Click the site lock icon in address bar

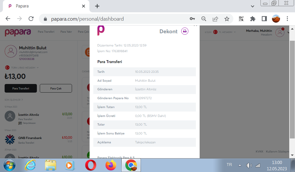tap(45, 19)
